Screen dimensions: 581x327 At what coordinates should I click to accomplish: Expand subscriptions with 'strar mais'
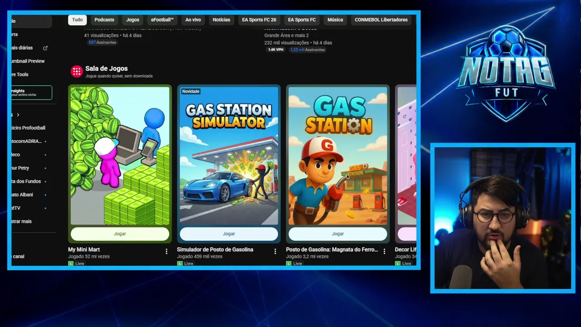point(22,221)
